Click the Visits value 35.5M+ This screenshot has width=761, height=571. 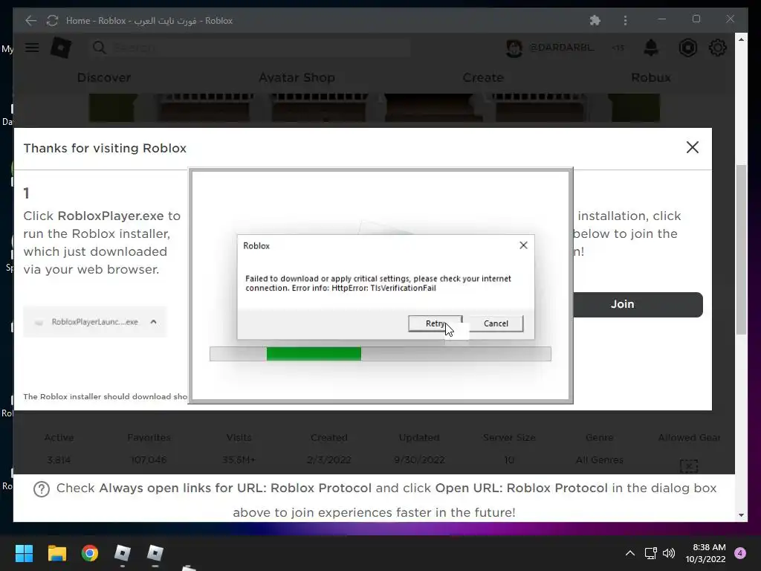239,459
